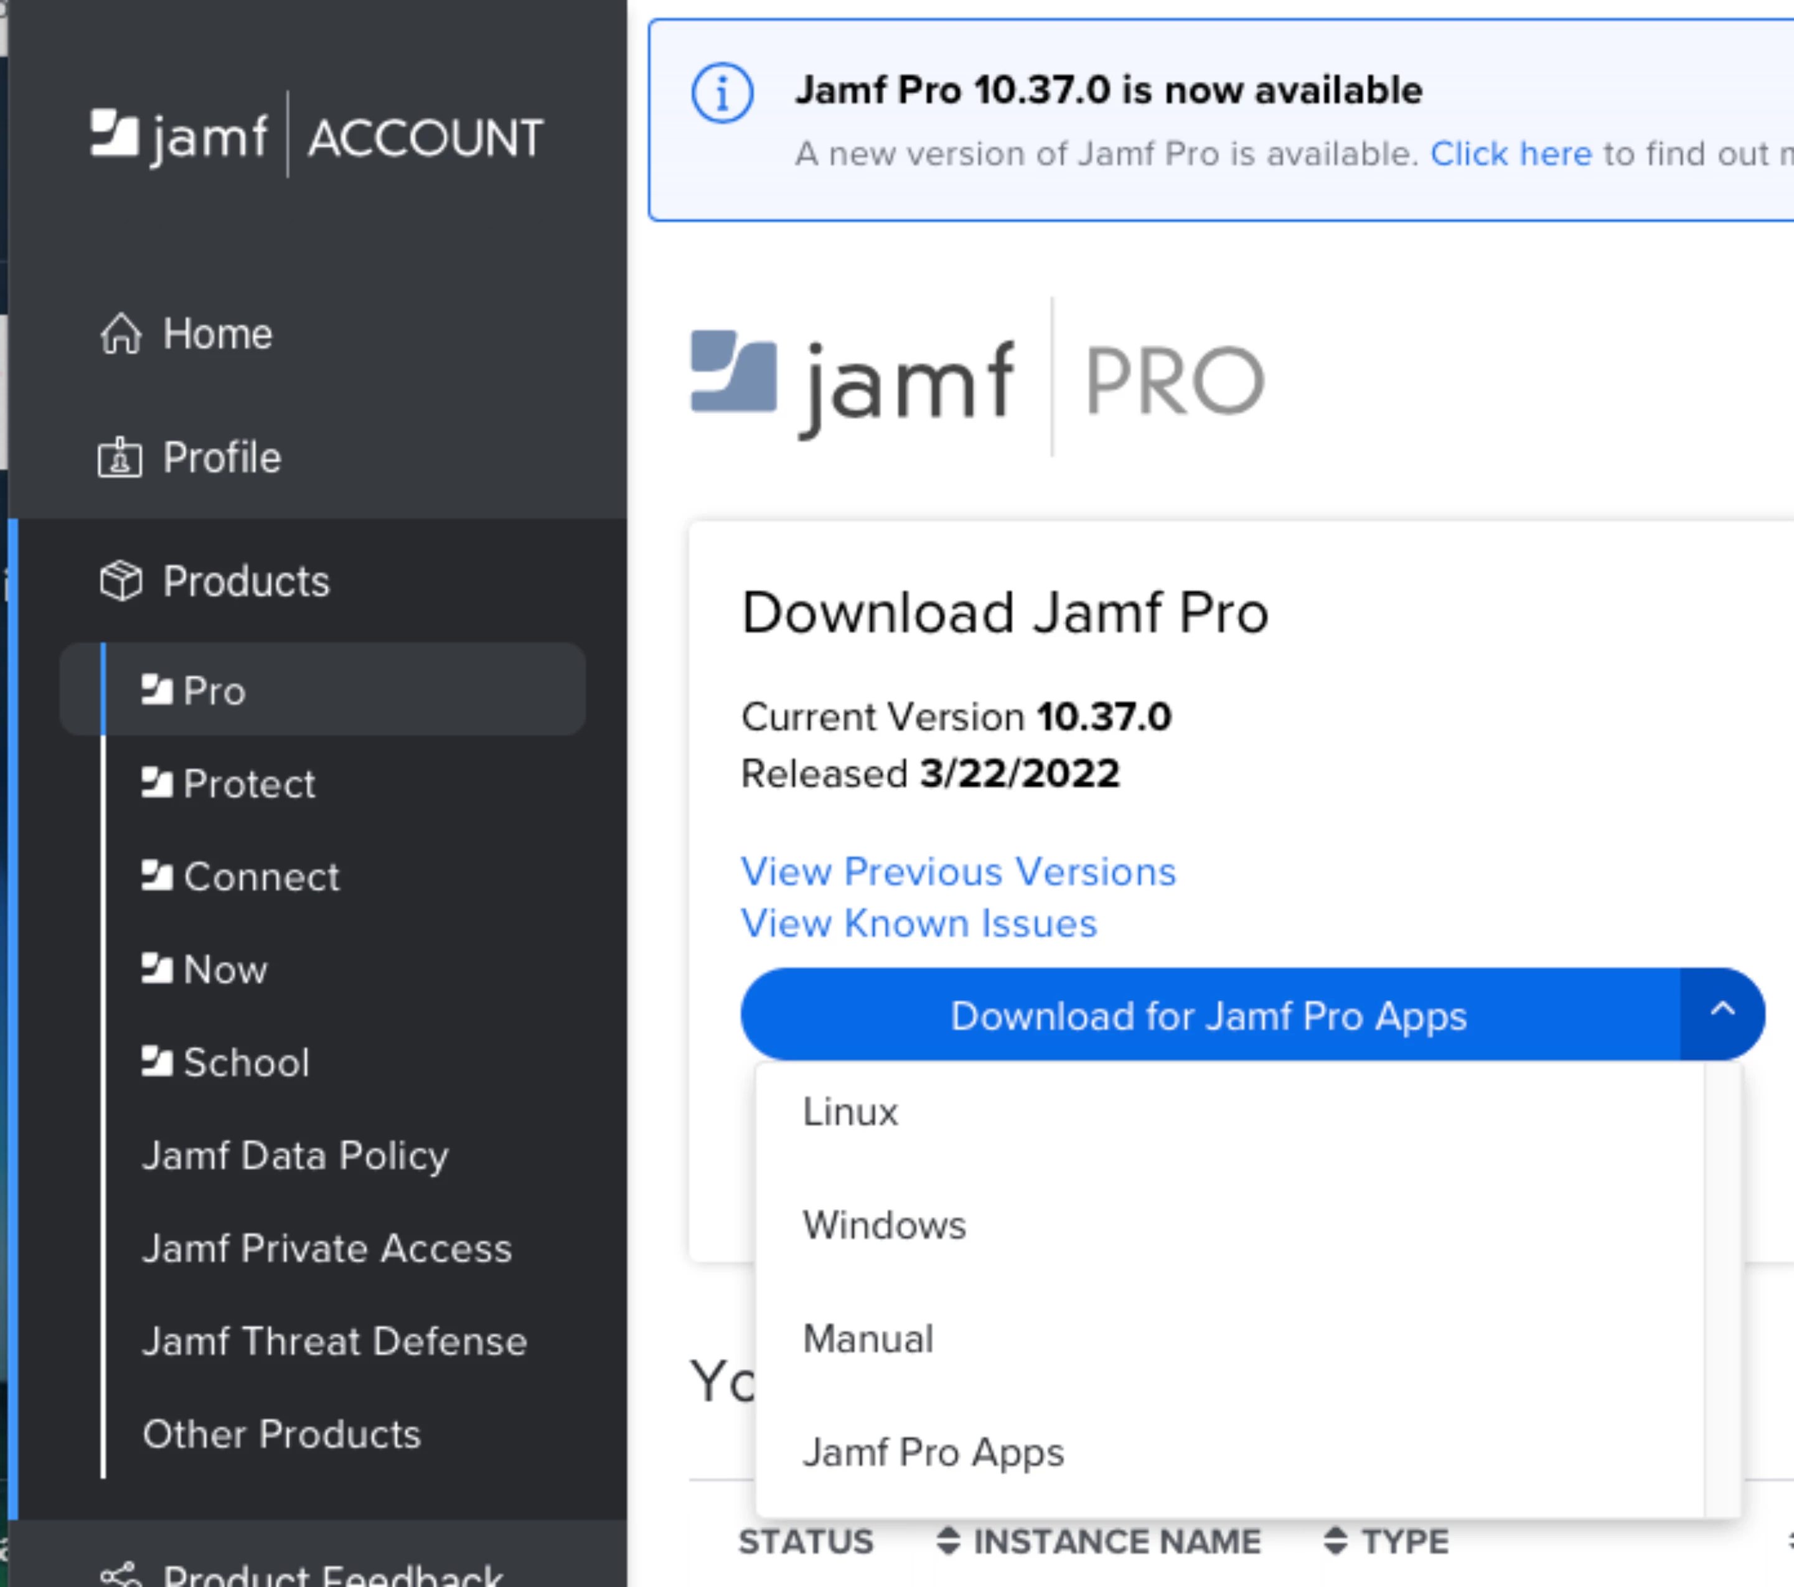Open Profile in the sidebar
1794x1587 pixels.
(222, 458)
